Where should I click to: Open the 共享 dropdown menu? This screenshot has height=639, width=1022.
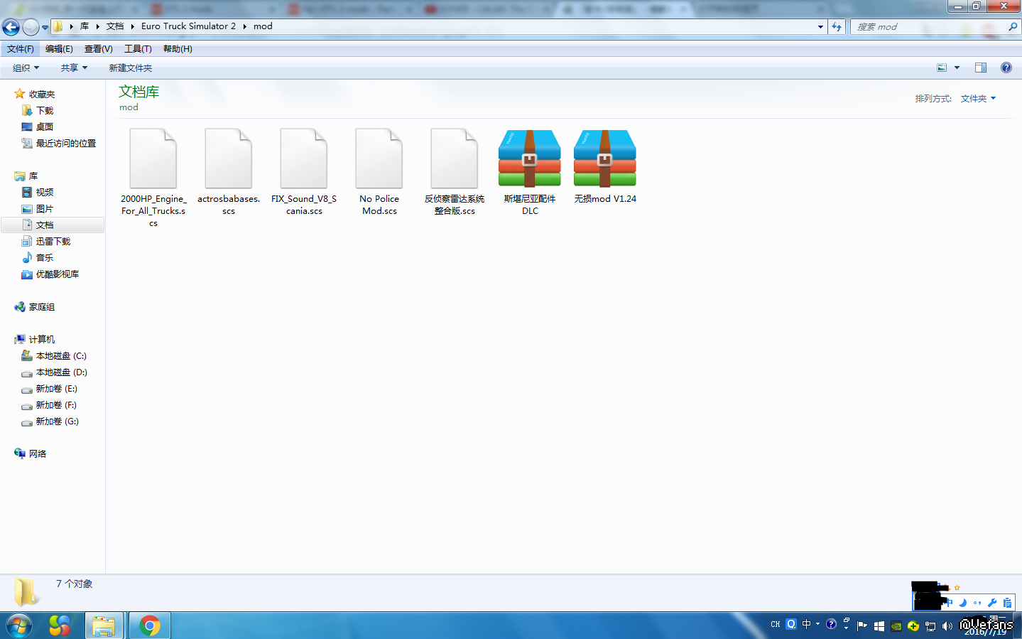pyautogui.click(x=74, y=68)
